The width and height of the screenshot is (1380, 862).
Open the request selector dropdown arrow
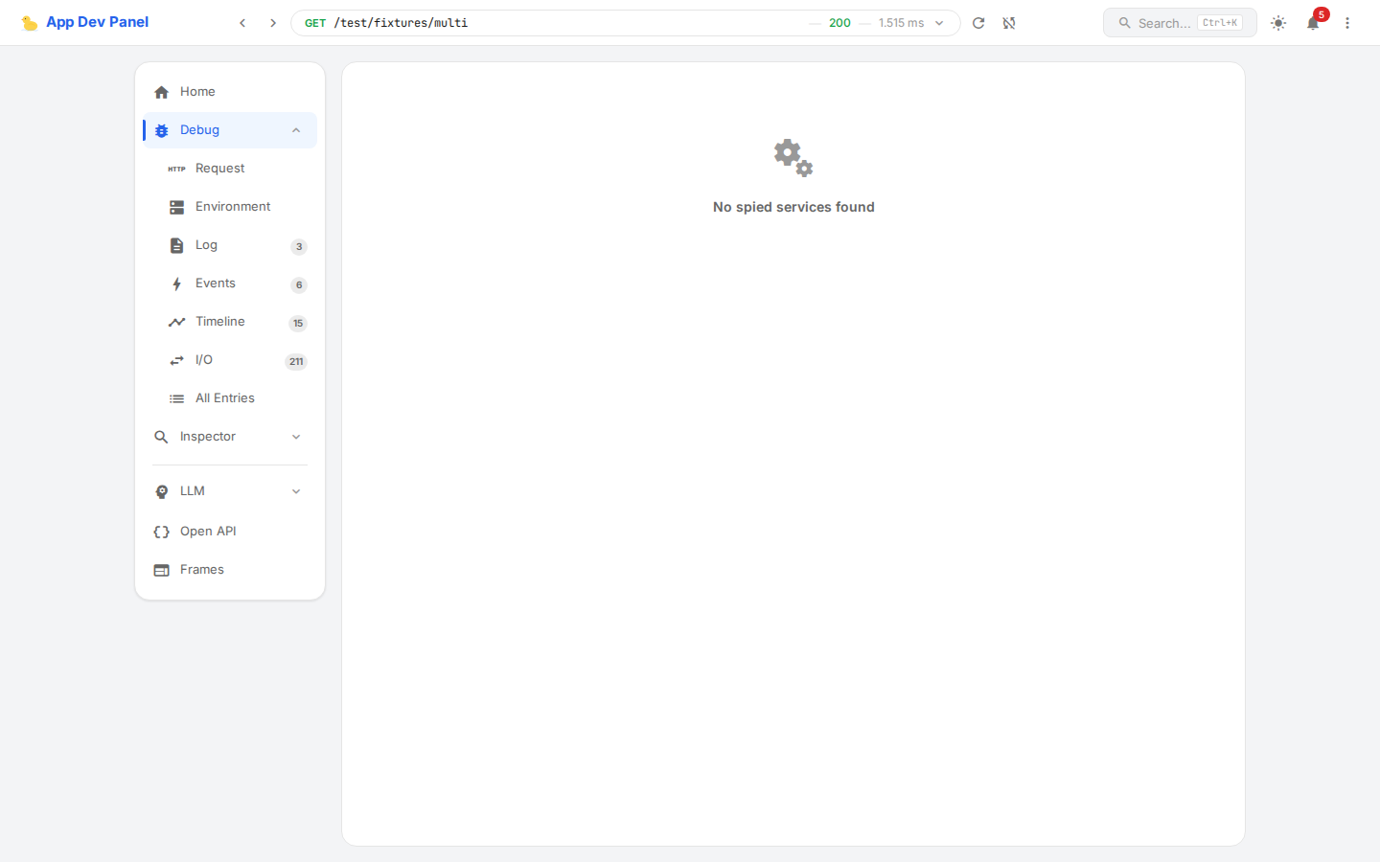(x=939, y=23)
